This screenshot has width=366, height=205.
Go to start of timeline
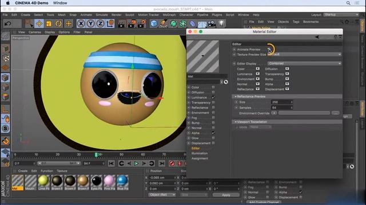click(112, 163)
